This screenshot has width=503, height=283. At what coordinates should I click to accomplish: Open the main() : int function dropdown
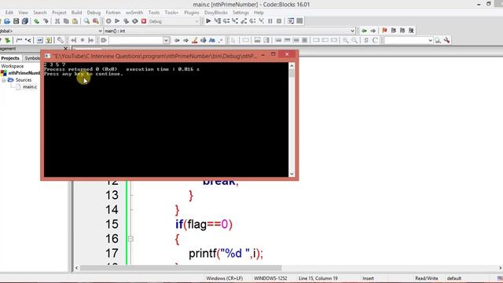(352, 31)
